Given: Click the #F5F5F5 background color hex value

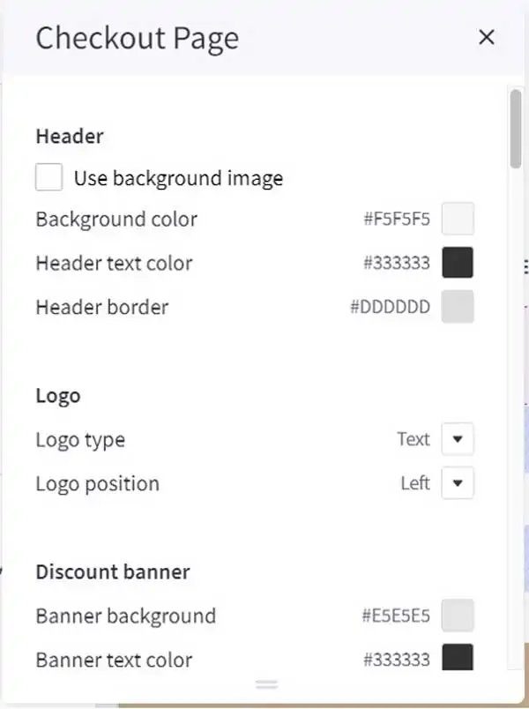Looking at the screenshot, I should pyautogui.click(x=397, y=220).
